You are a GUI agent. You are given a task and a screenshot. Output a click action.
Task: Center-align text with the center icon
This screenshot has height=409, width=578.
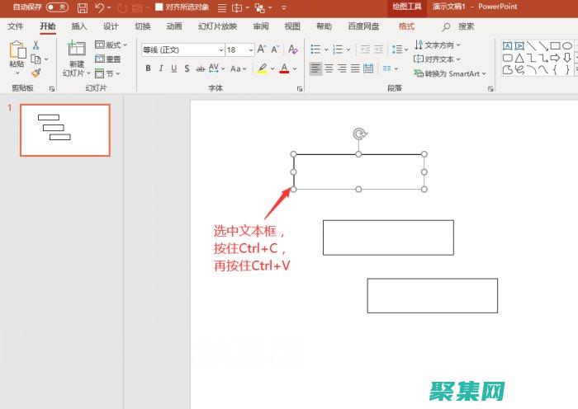tap(329, 68)
